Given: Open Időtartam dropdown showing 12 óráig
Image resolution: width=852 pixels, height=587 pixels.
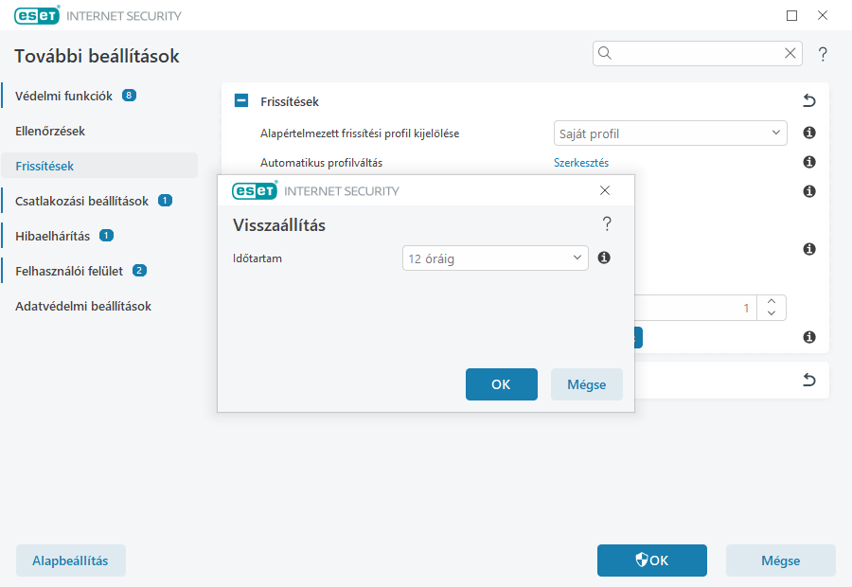Looking at the screenshot, I should [x=495, y=258].
